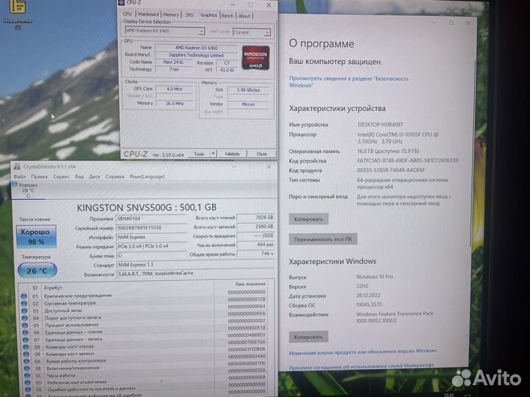Open the Файл menu in CrystalDiskInfo
This screenshot has width=530, height=397.
point(20,176)
